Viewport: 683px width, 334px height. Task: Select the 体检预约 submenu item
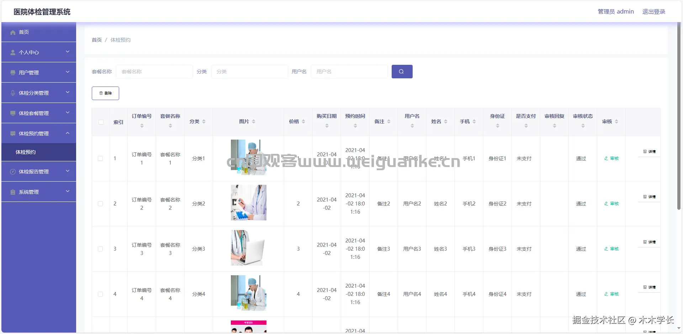click(39, 152)
